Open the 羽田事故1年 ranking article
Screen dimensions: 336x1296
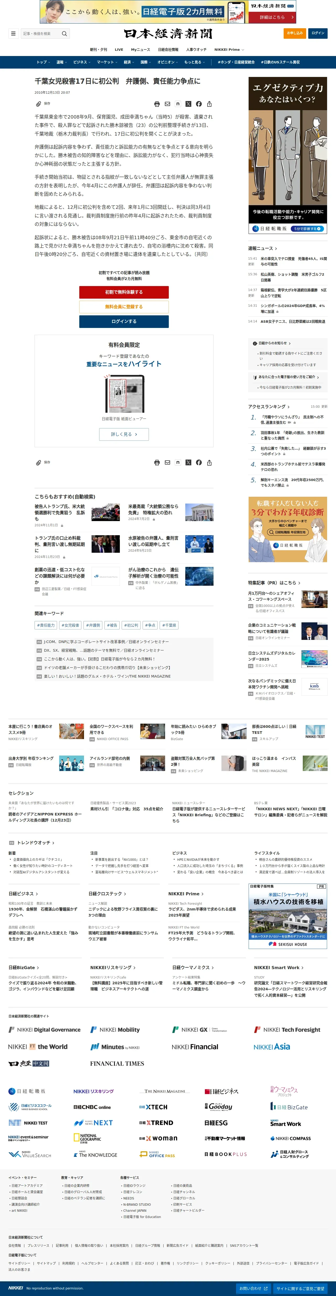pos(292,435)
